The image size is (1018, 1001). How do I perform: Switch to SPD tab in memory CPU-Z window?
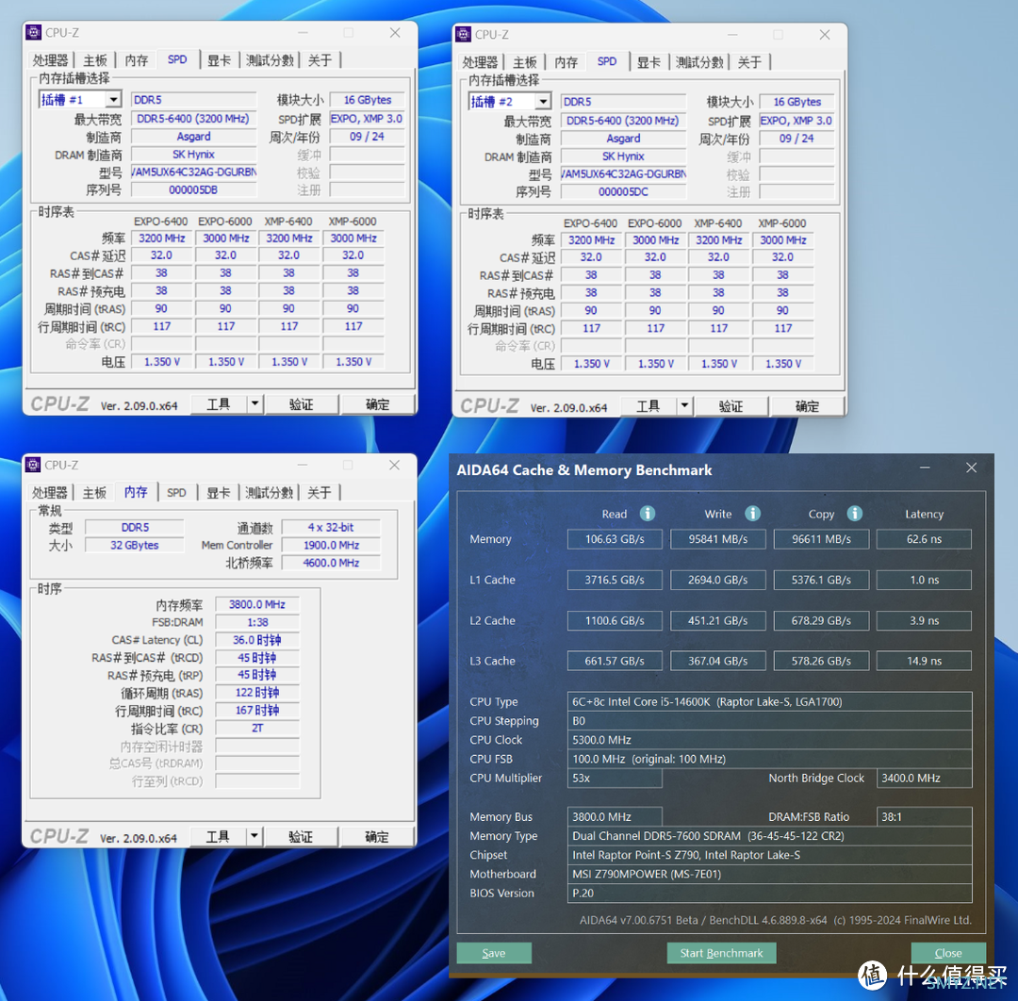pyautogui.click(x=176, y=493)
